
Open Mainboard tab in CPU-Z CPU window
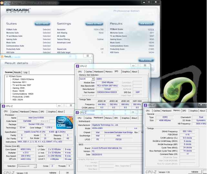coord(25,111)
